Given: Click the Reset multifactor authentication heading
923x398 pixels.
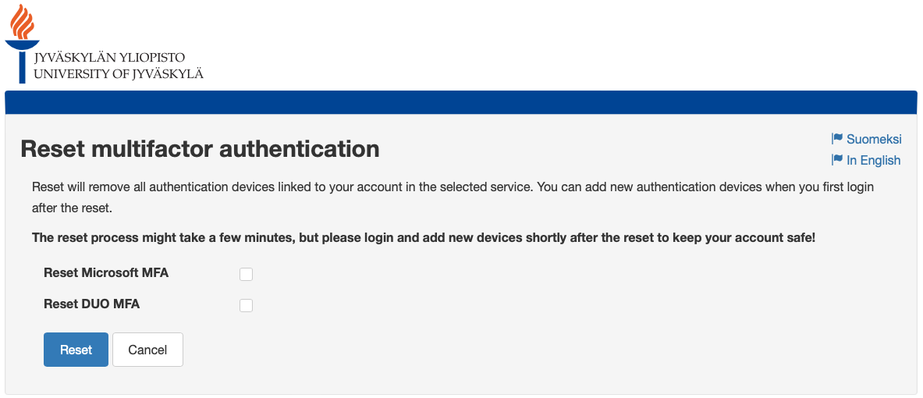Looking at the screenshot, I should coord(200,148).
